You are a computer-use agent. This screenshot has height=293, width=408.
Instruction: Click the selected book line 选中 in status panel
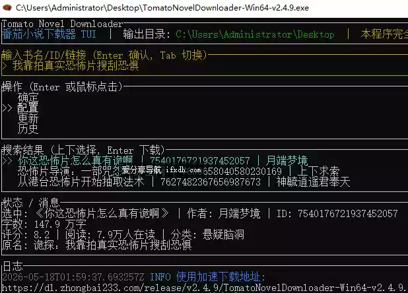[x=199, y=213]
